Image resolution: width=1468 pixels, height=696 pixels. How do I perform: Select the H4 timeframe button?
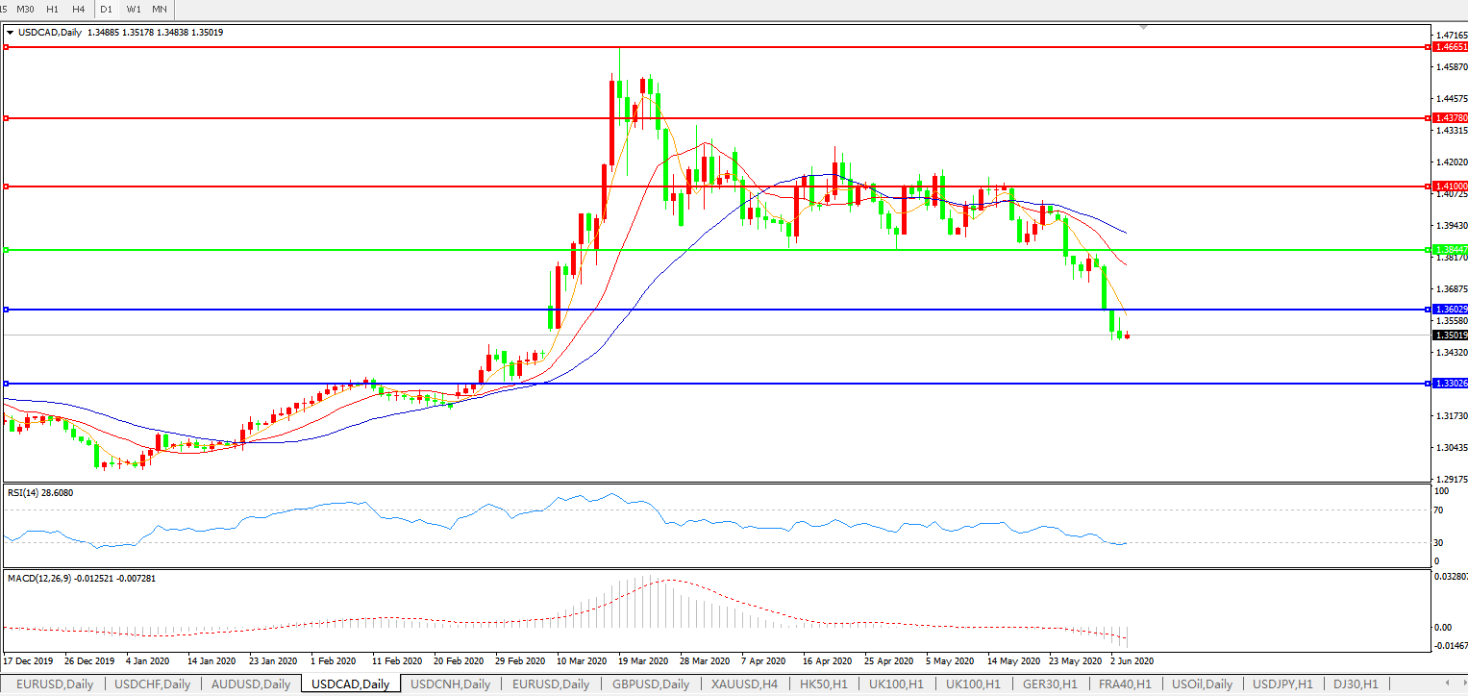[x=78, y=9]
